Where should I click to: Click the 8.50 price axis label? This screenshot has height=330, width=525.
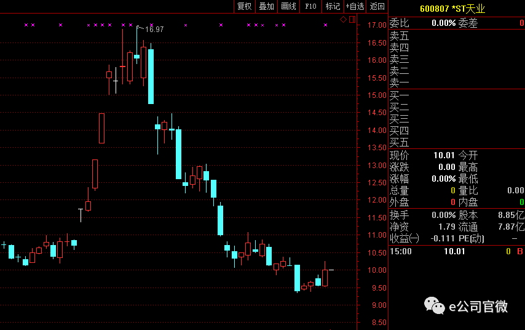pyautogui.click(x=379, y=323)
